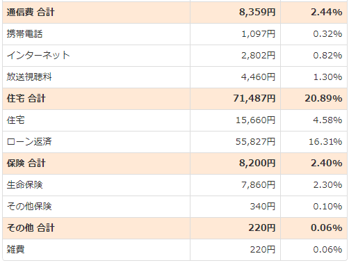Select the 8,359円 communication total amount

point(257,13)
